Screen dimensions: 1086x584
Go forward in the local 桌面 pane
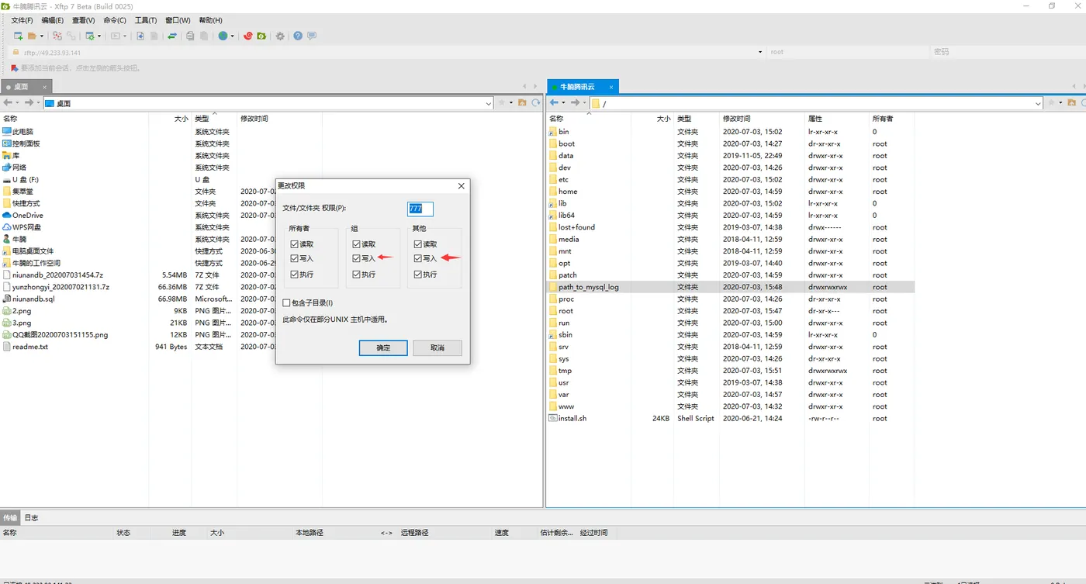click(29, 102)
